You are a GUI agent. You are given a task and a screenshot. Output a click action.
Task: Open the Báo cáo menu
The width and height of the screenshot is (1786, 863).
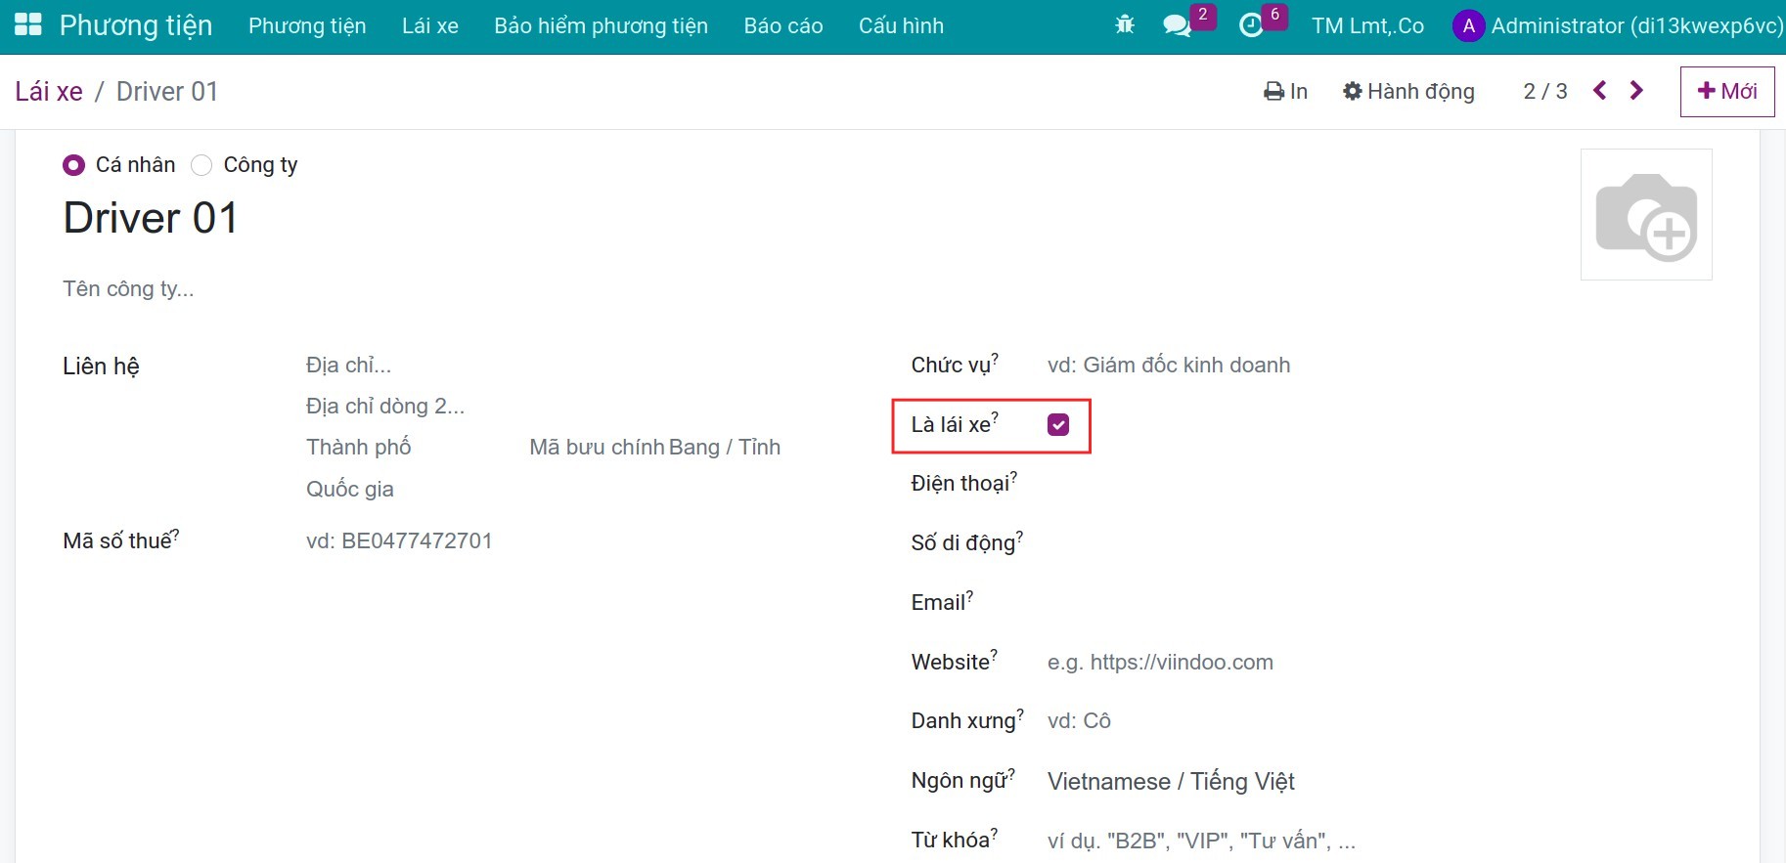pyautogui.click(x=783, y=26)
